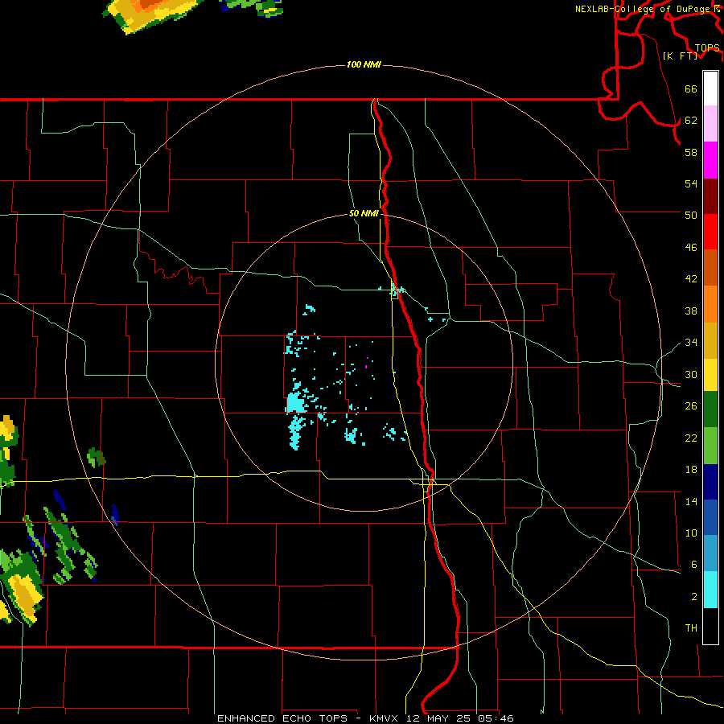Click the '[K FT]' units label
Viewport: 724px width, 724px height.
point(680,56)
